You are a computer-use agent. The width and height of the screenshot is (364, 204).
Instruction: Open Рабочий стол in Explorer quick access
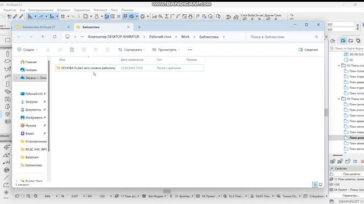pyautogui.click(x=32, y=94)
